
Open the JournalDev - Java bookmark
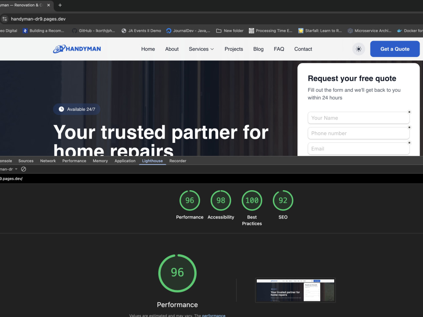click(188, 31)
